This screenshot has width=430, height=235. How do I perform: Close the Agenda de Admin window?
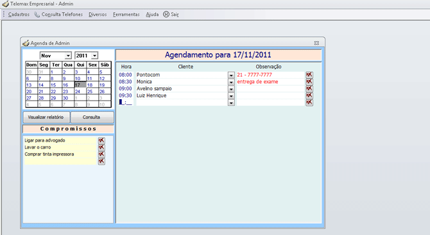click(x=316, y=43)
